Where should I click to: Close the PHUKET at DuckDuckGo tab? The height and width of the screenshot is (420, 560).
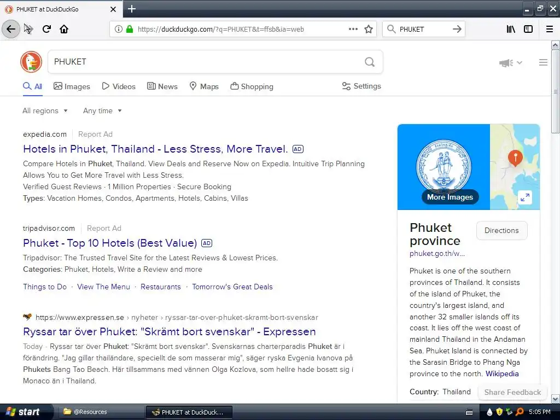pyautogui.click(x=113, y=9)
